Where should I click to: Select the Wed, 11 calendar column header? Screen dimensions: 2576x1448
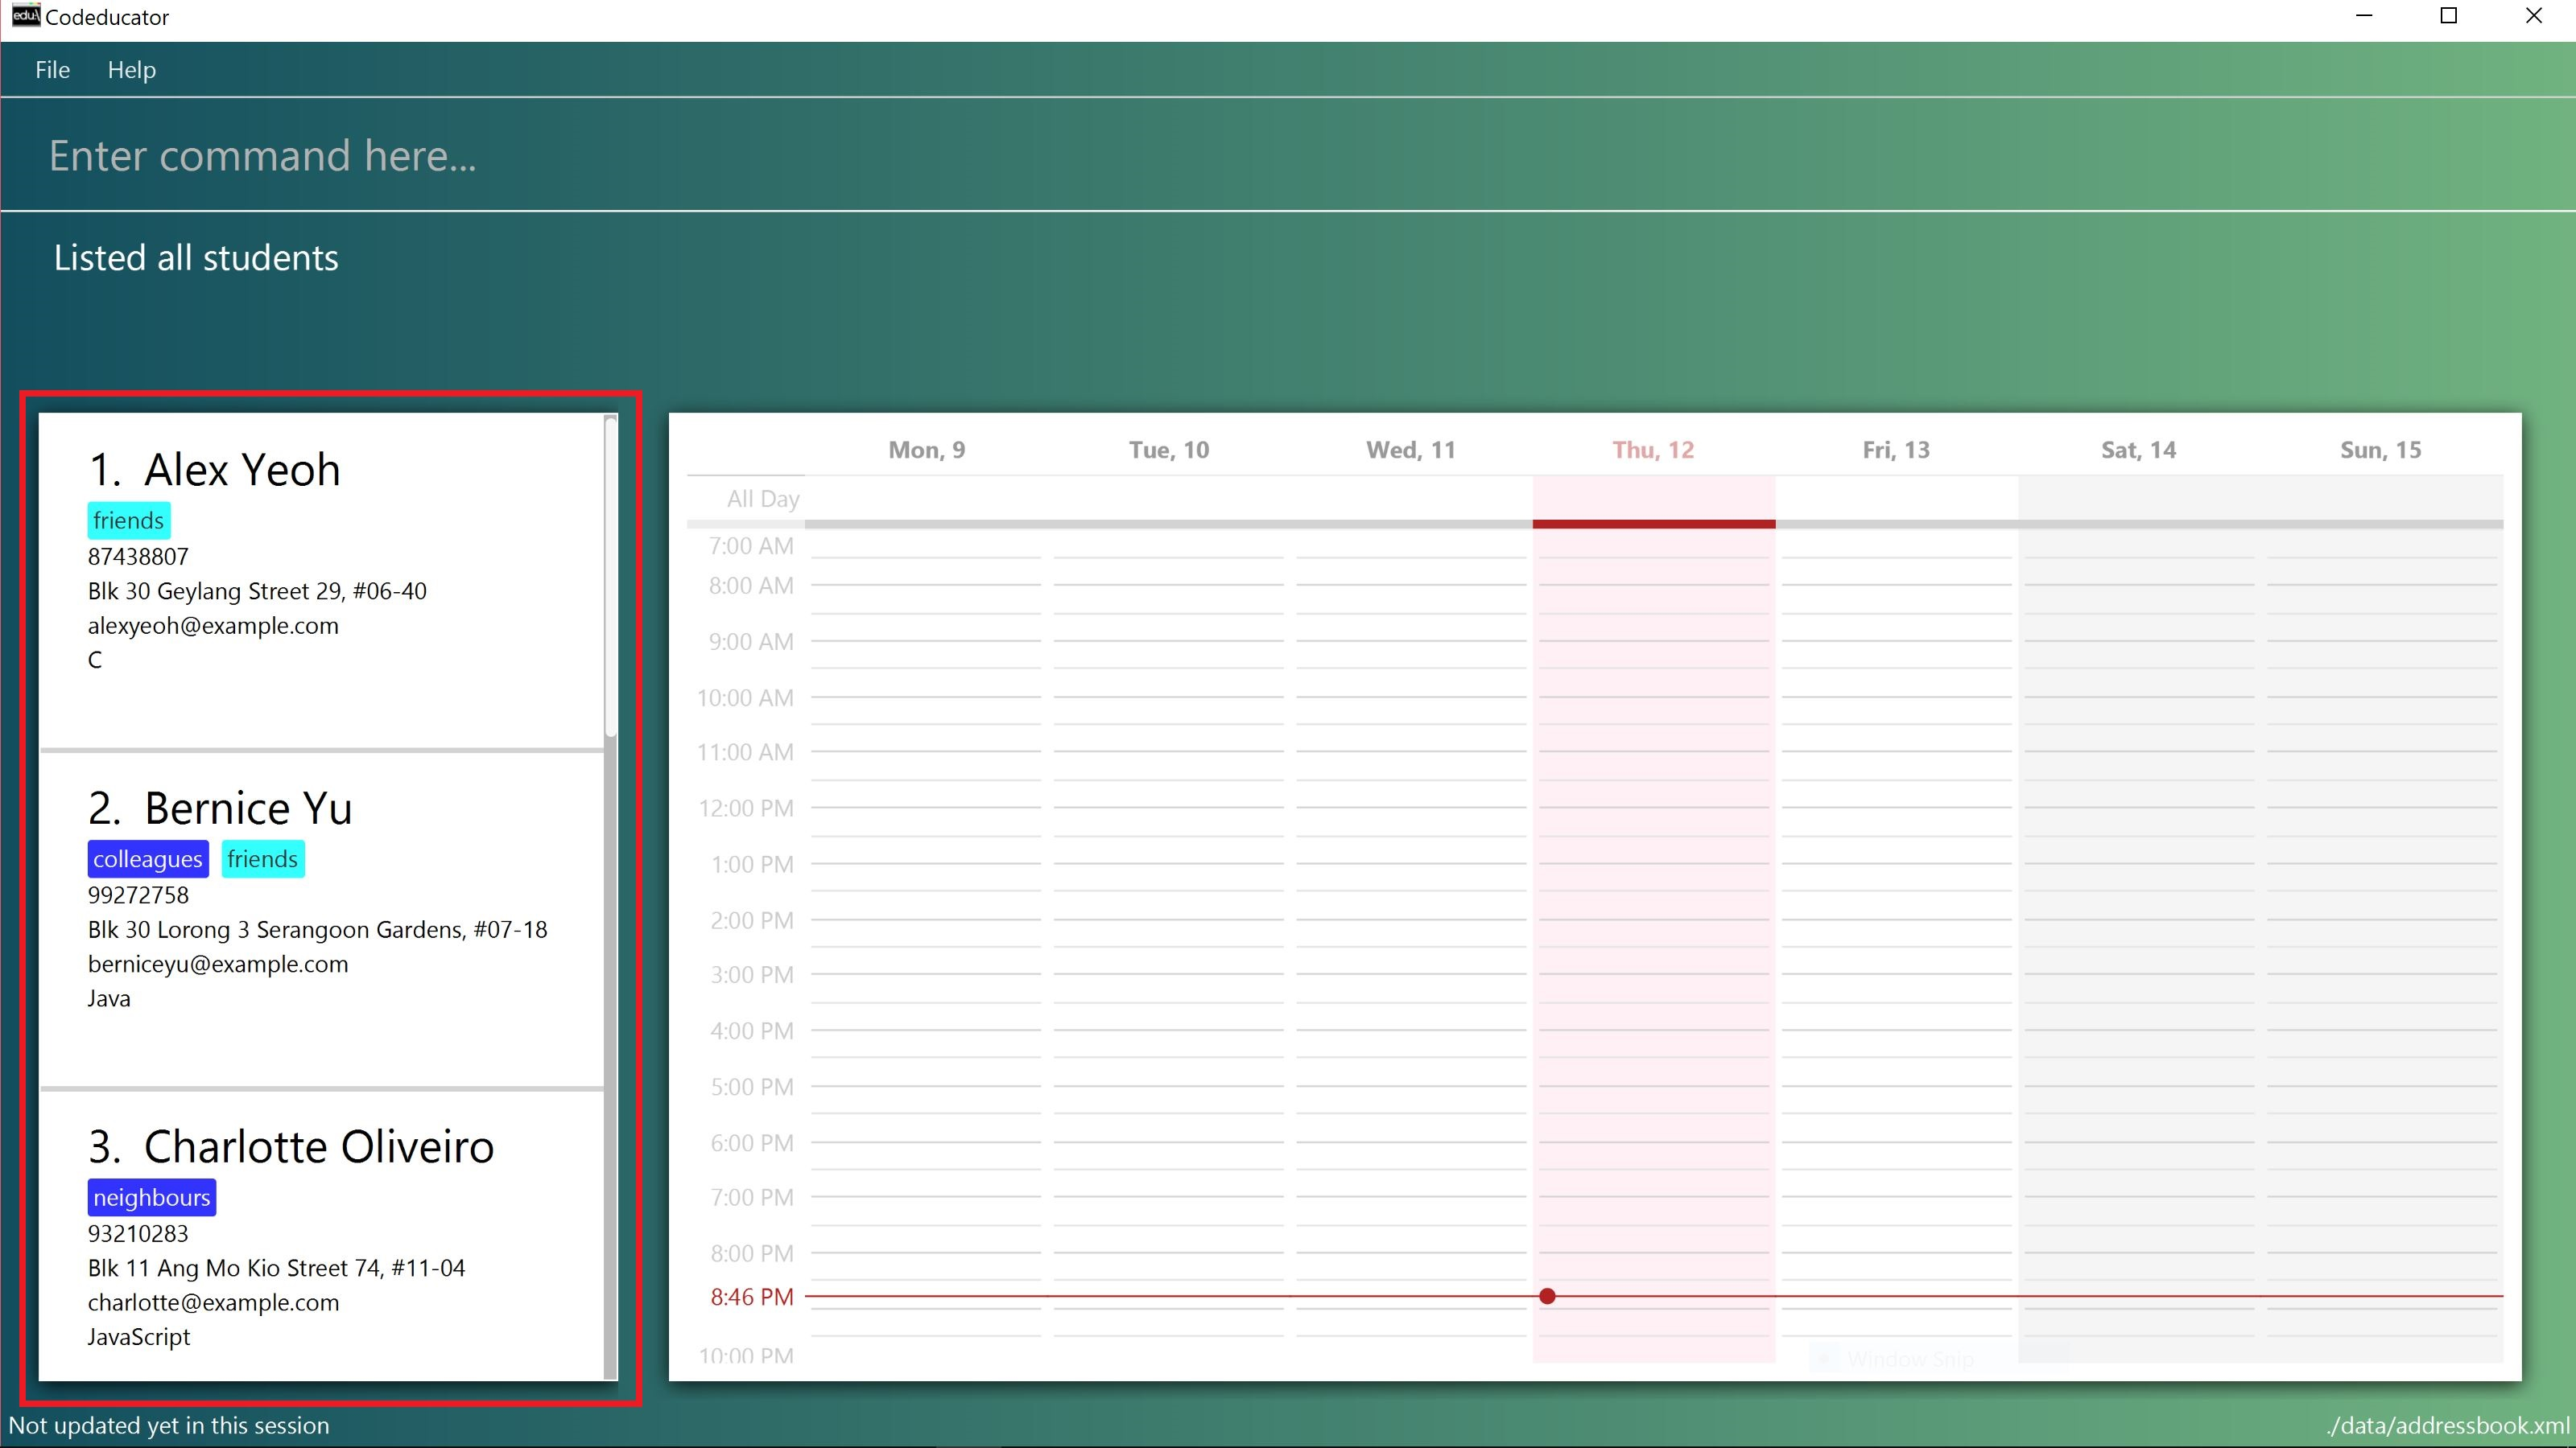pos(1411,450)
